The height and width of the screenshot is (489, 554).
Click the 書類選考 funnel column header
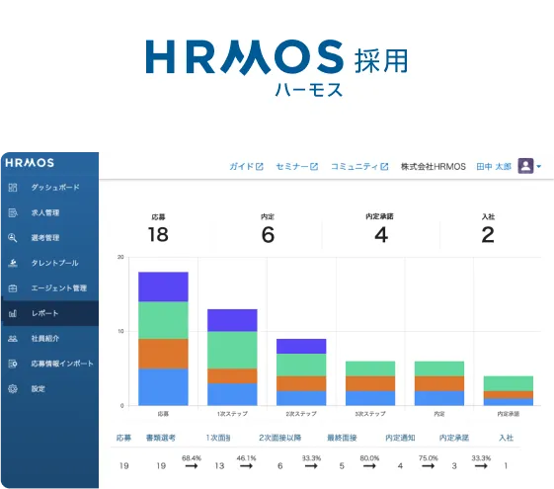coord(161,438)
